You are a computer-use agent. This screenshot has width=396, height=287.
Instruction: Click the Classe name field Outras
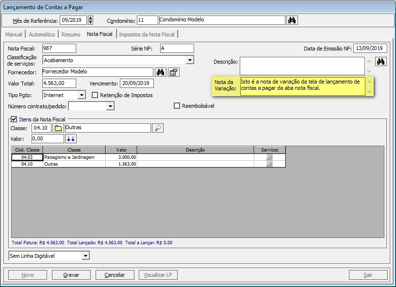pos(108,128)
